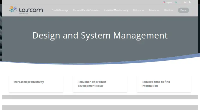
Task: Click the Demo button
Action: [x=183, y=10]
